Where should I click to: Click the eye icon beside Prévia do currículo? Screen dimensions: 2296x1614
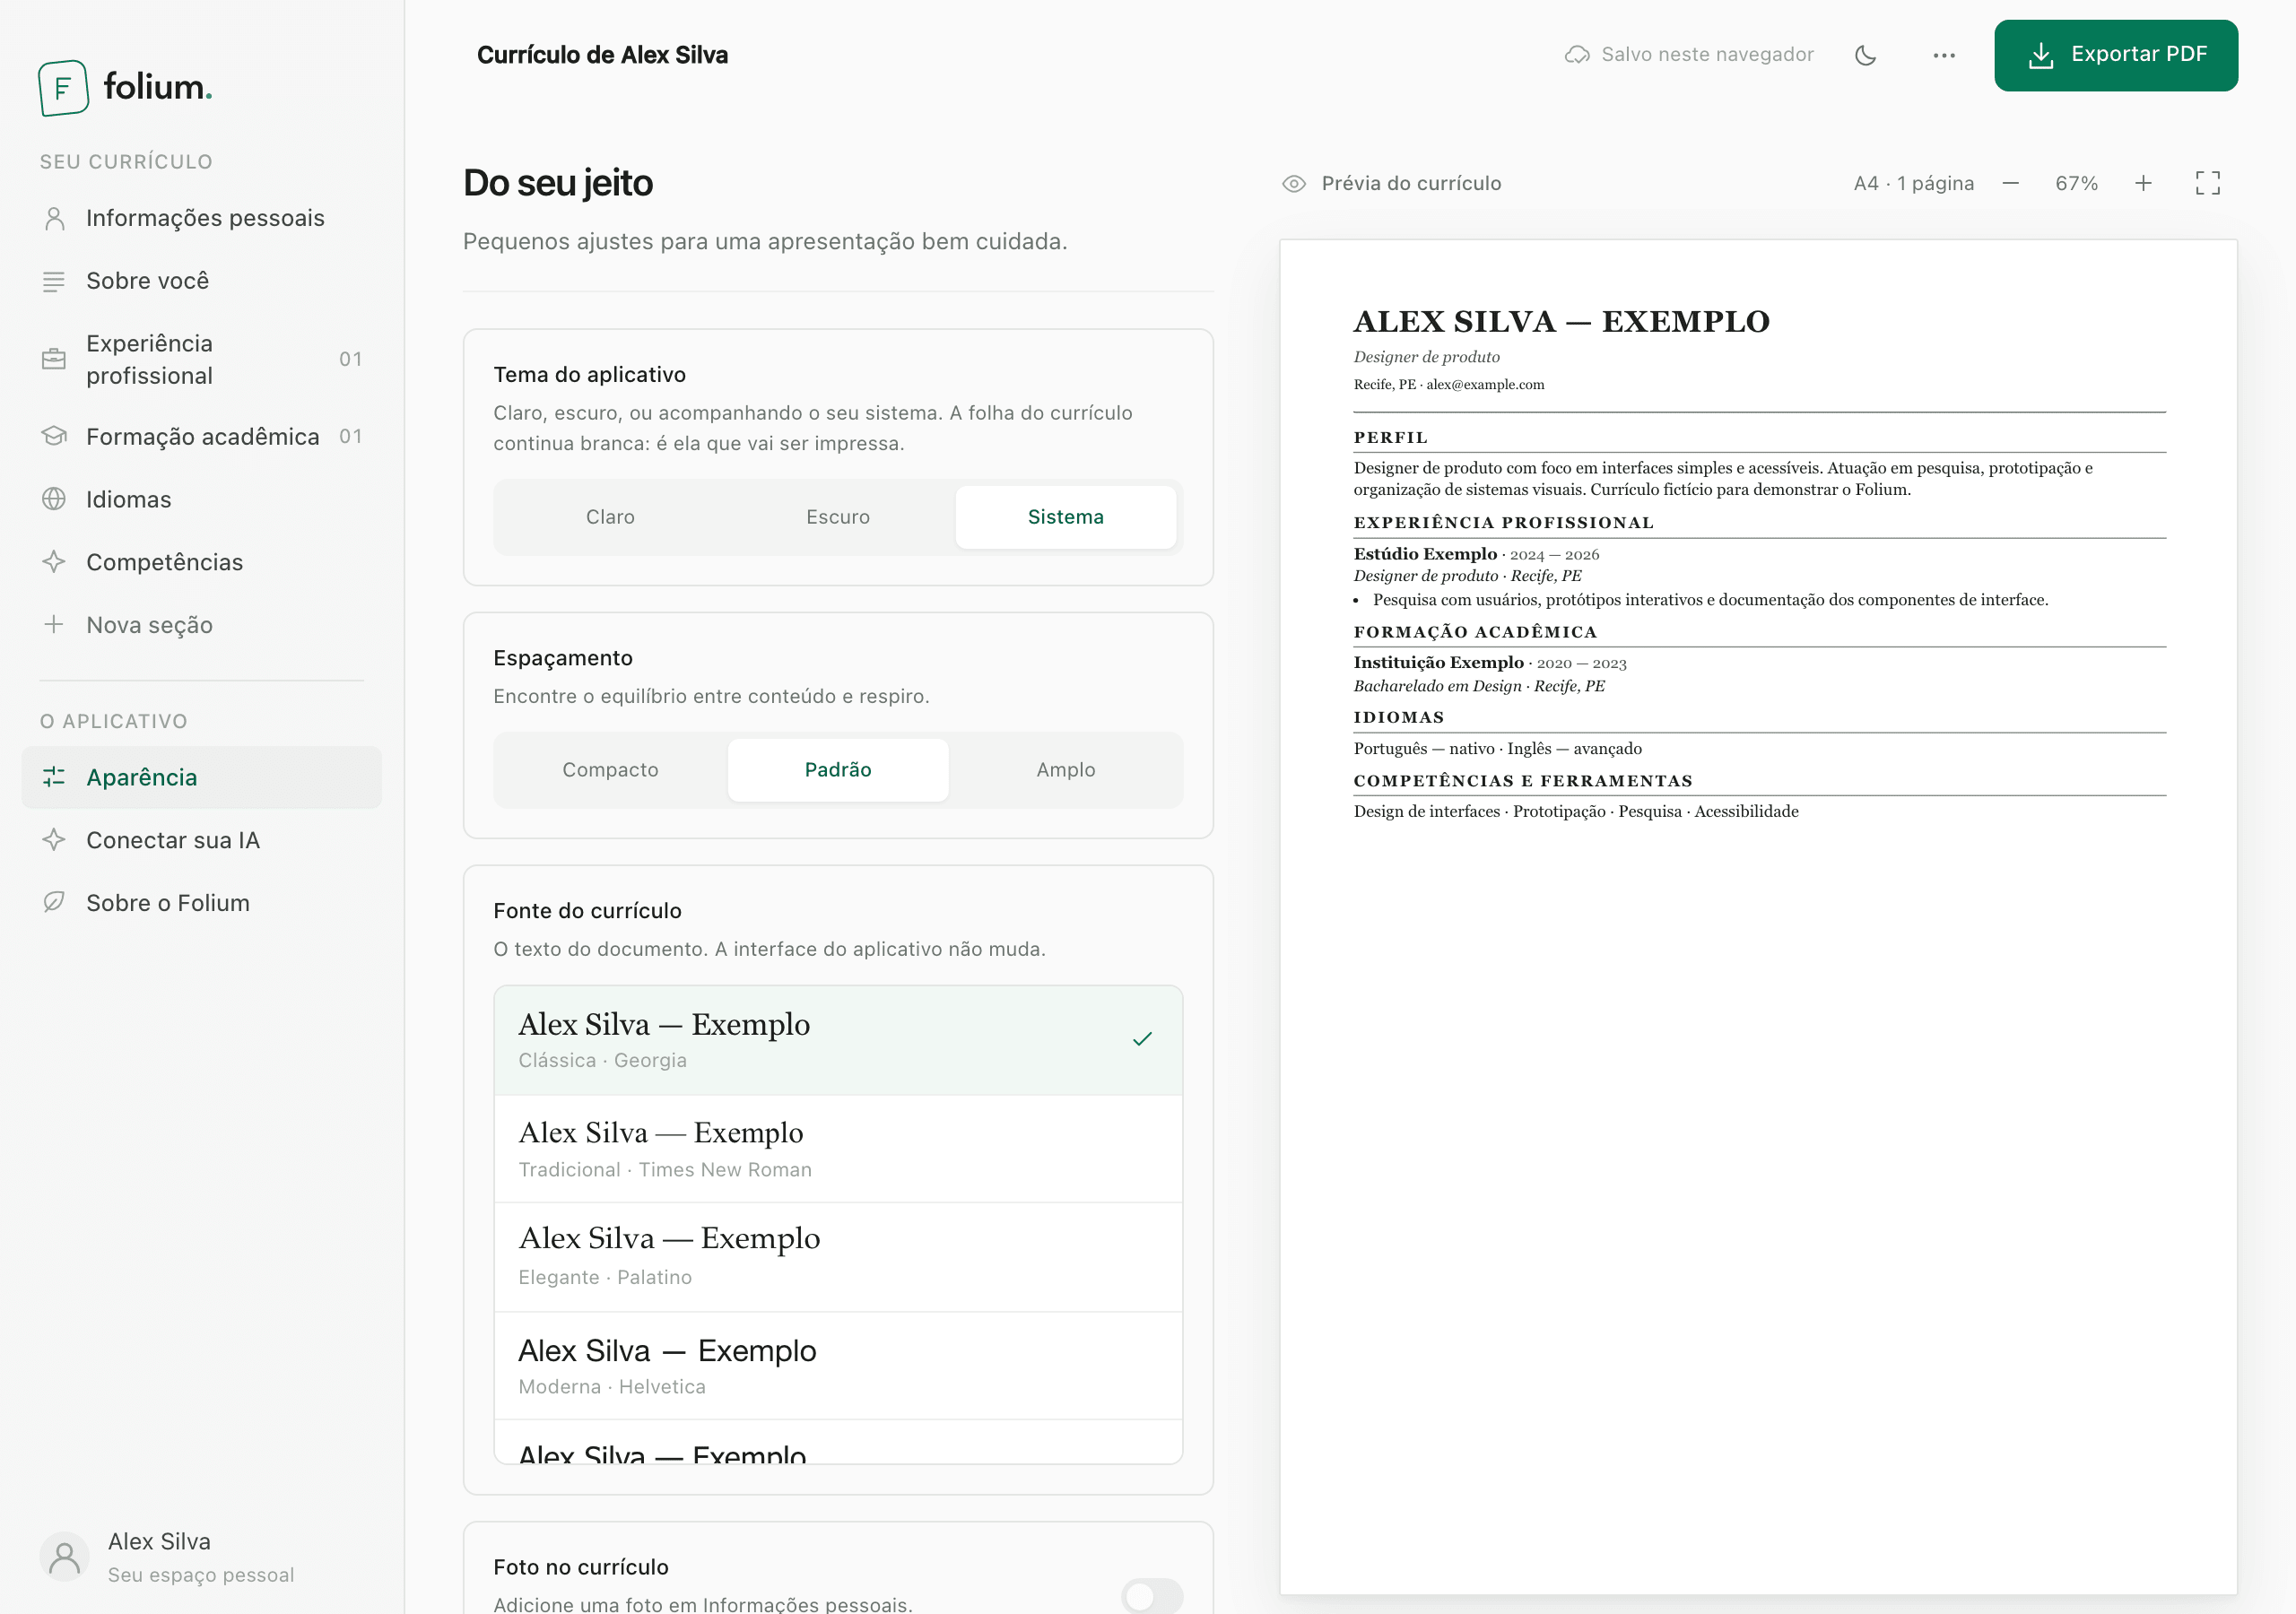[x=1294, y=184]
